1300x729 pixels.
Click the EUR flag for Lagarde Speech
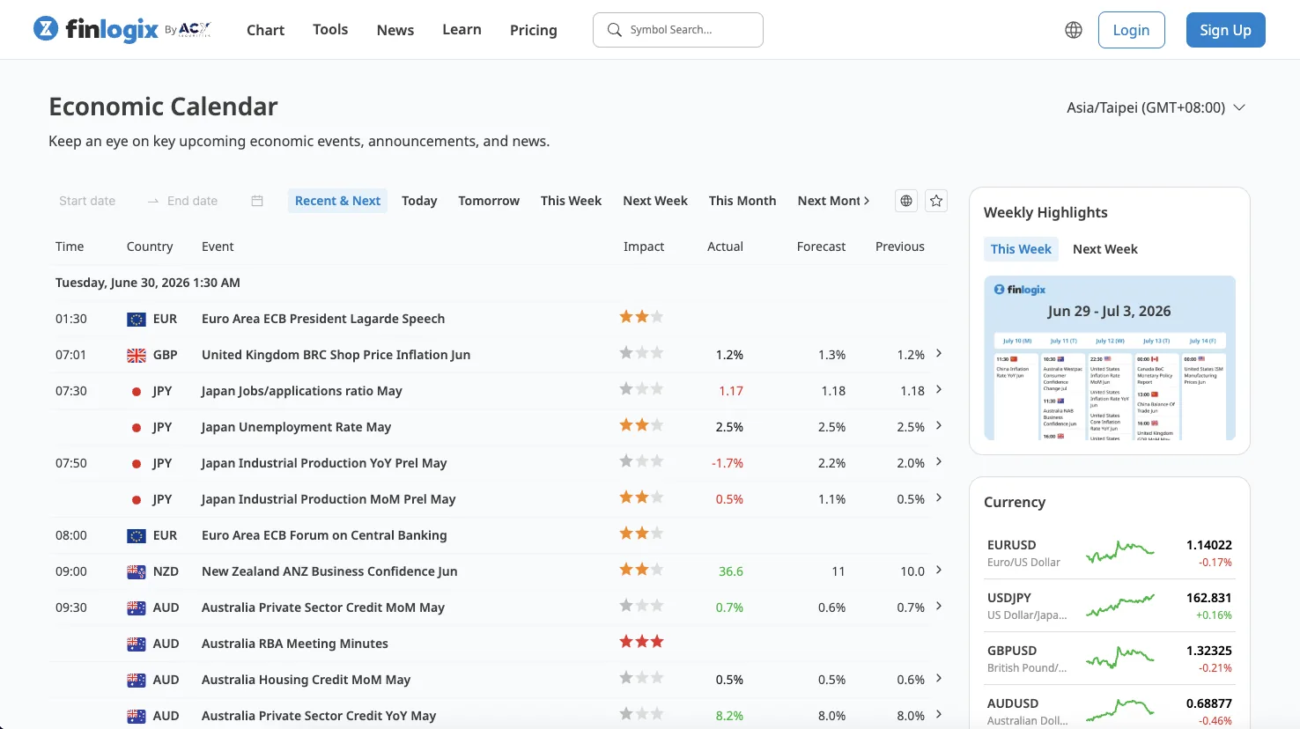pos(137,319)
